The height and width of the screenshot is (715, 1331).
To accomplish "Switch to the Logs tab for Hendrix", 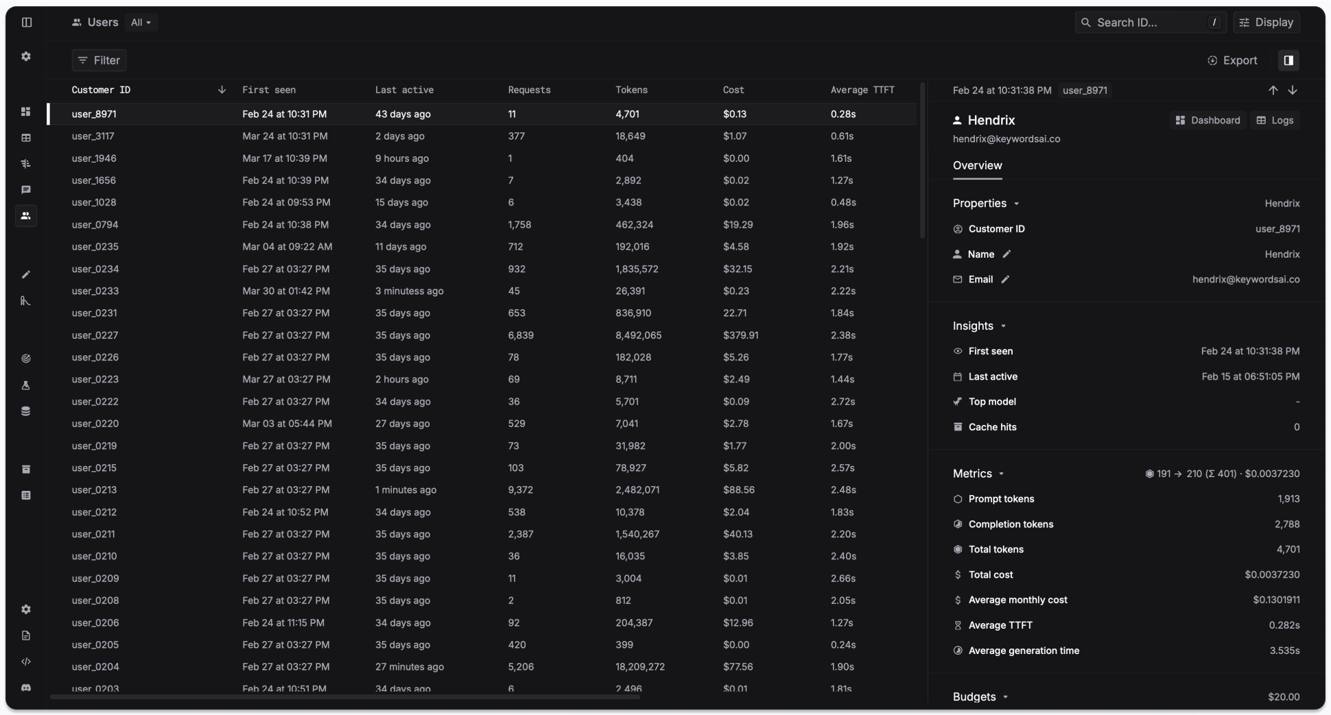I will [1275, 120].
